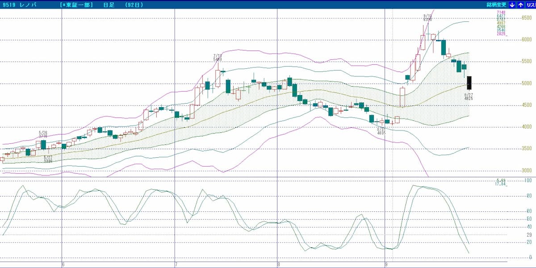536x268 pixels.
Task: Select the 9519 レノバ stock title
Action: click(19, 5)
